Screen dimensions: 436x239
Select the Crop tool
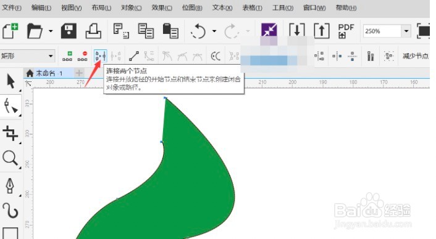tap(10, 133)
